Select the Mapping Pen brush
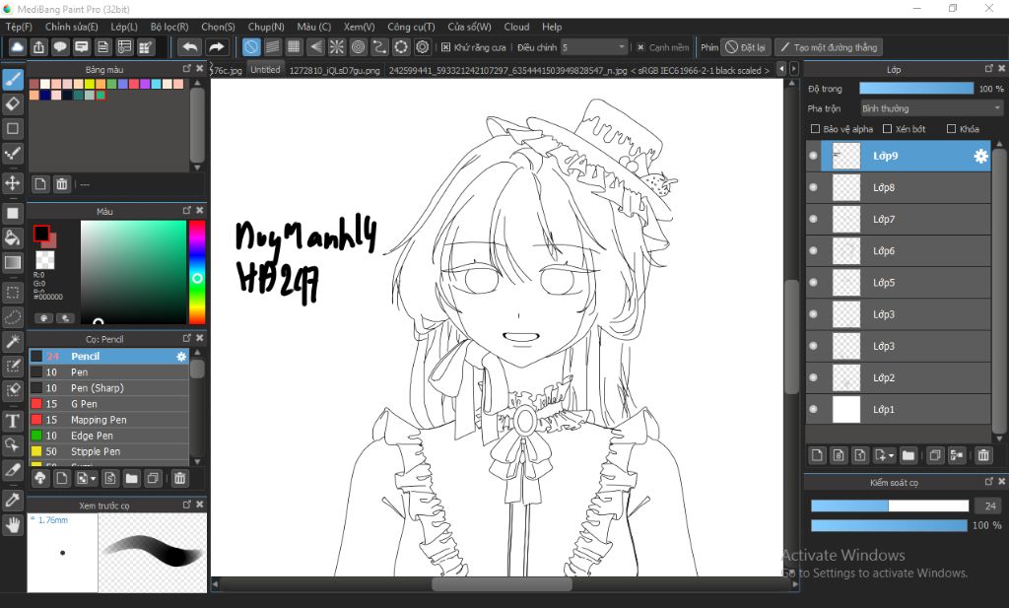1009x608 pixels. point(108,420)
